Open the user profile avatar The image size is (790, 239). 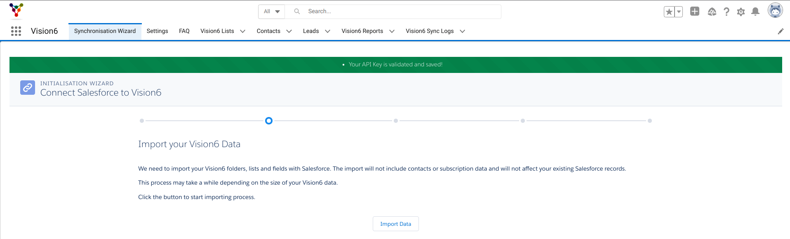[x=775, y=11]
